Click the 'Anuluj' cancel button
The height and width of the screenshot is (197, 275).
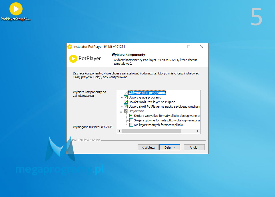coord(194,147)
